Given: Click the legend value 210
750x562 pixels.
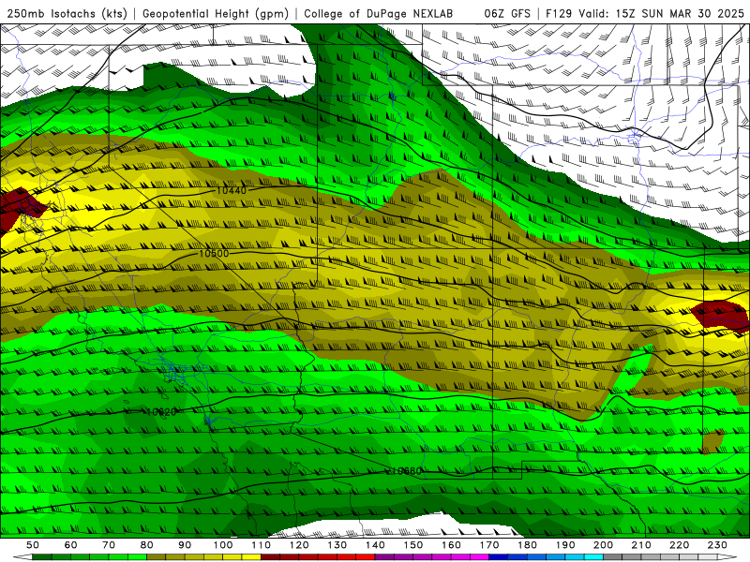Looking at the screenshot, I should [641, 545].
